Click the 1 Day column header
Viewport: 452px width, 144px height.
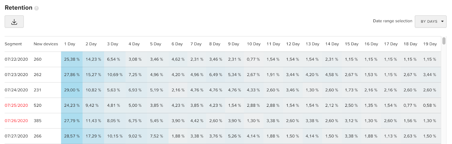[69, 44]
